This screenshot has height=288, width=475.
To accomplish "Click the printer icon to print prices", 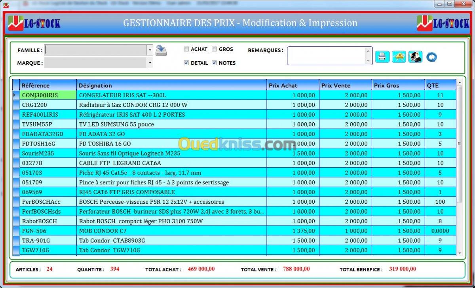I will pos(382,57).
